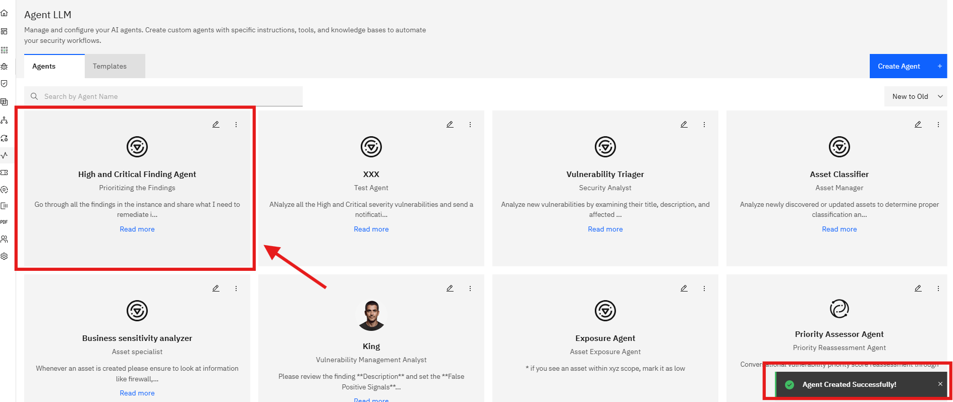Click the Vulnerability Management Analyst role text

[x=371, y=360]
